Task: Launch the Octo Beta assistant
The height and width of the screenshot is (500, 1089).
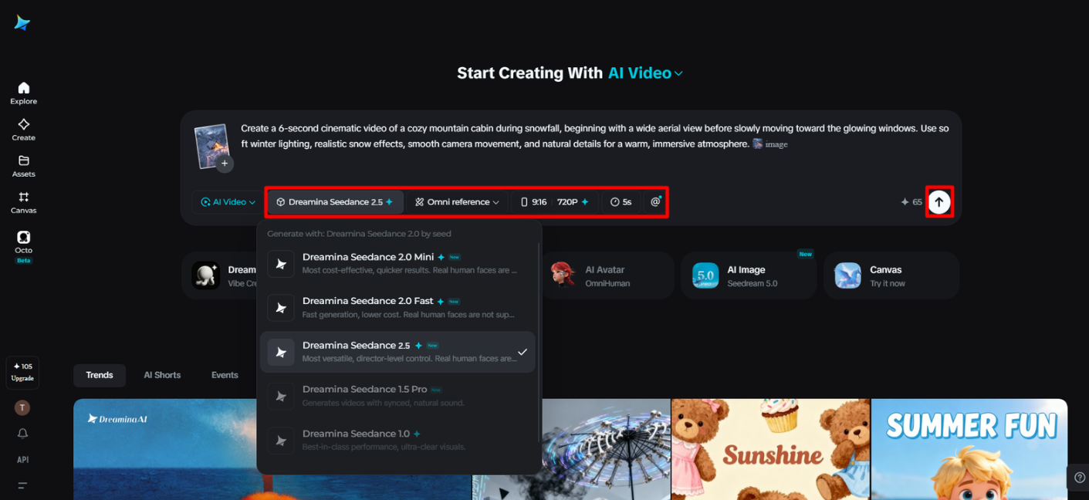Action: 23,246
